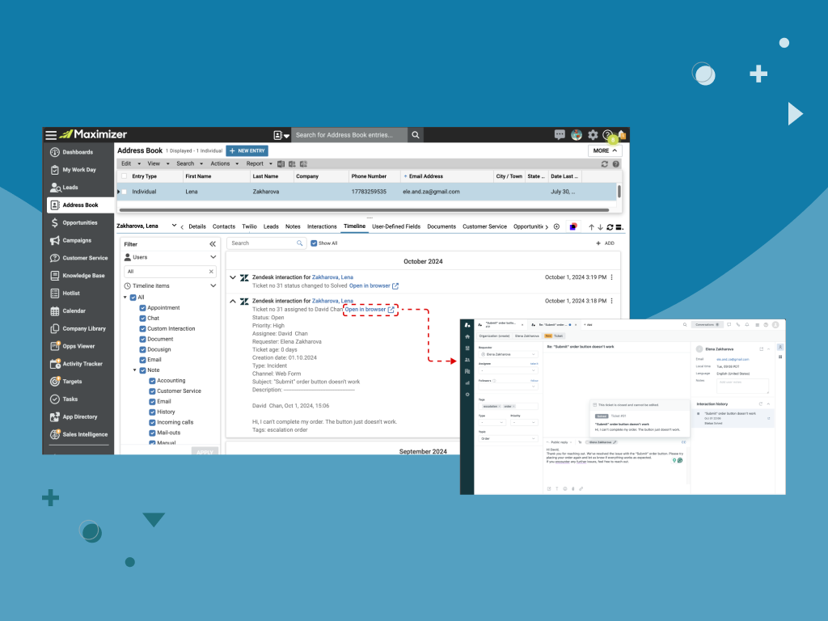Collapse the Note tree node
The height and width of the screenshot is (621, 828).
pyautogui.click(x=135, y=370)
